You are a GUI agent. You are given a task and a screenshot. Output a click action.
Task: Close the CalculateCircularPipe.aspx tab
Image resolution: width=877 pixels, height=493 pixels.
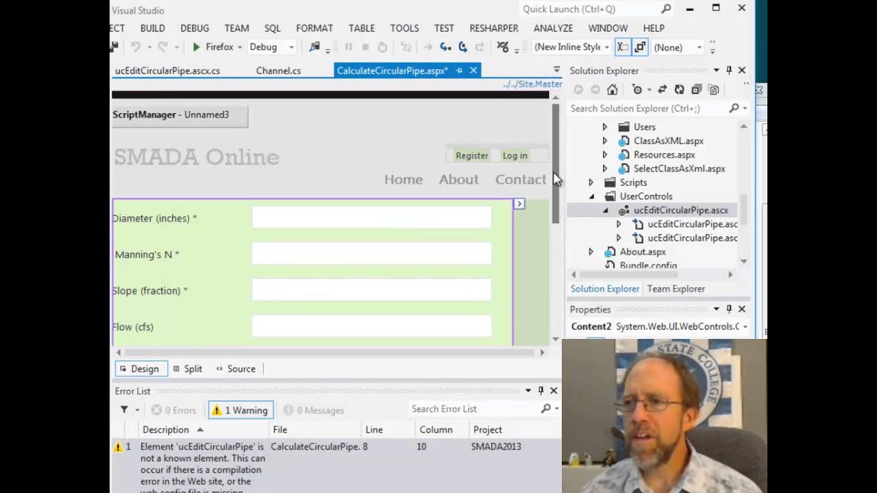[473, 71]
